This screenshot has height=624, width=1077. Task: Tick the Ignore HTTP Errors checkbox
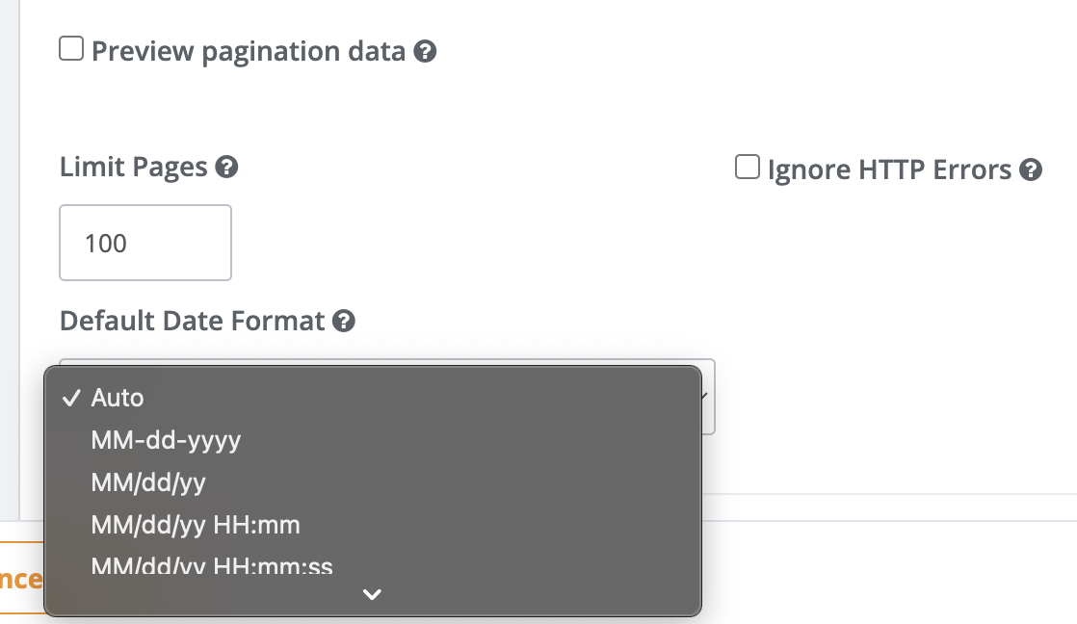748,167
